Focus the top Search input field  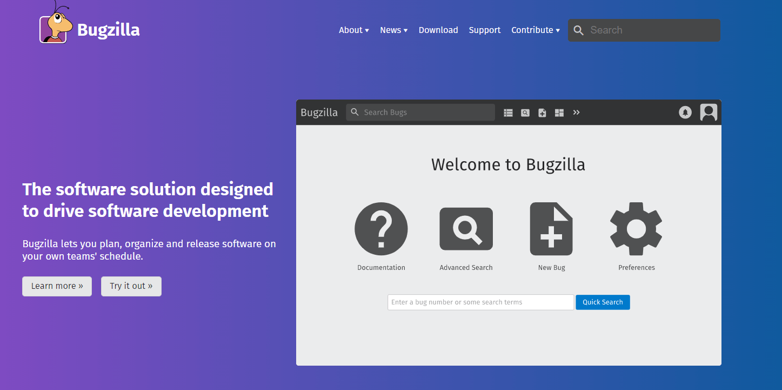click(644, 30)
